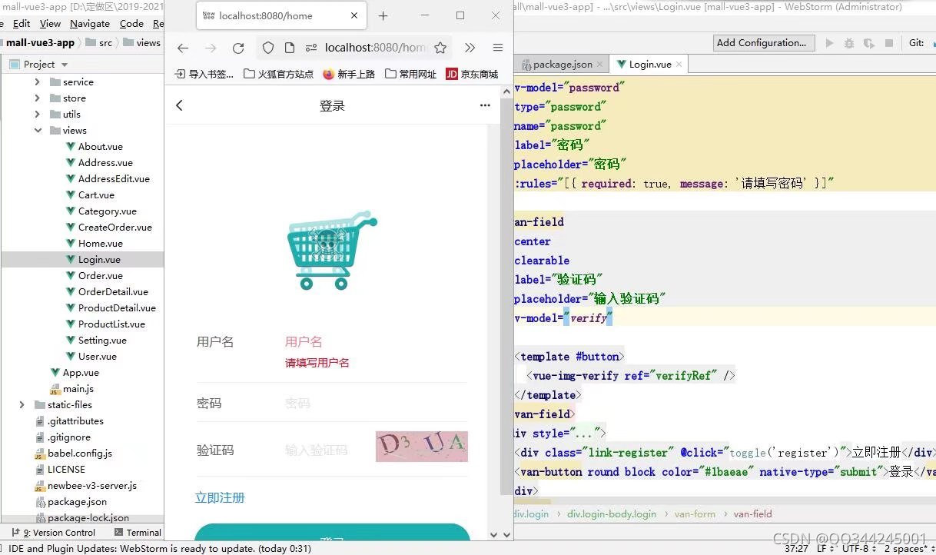Open ProductDetail.vue in project tree
The image size is (936, 555).
117,307
